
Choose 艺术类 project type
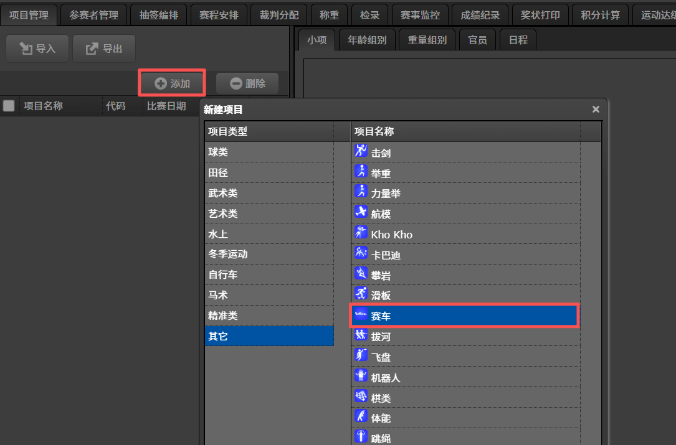tap(269, 213)
